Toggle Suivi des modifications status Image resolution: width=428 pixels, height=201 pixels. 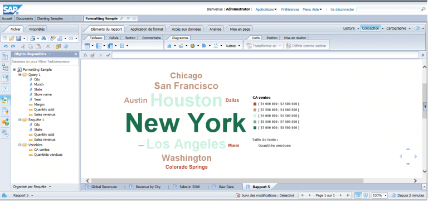tap(265, 195)
